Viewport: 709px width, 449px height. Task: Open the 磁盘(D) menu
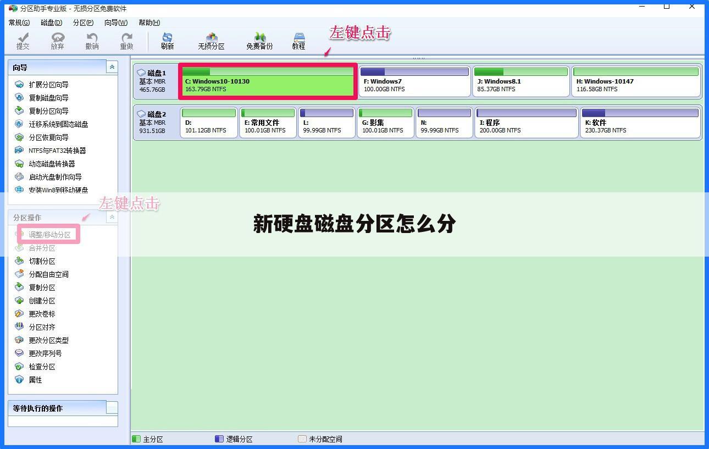51,23
